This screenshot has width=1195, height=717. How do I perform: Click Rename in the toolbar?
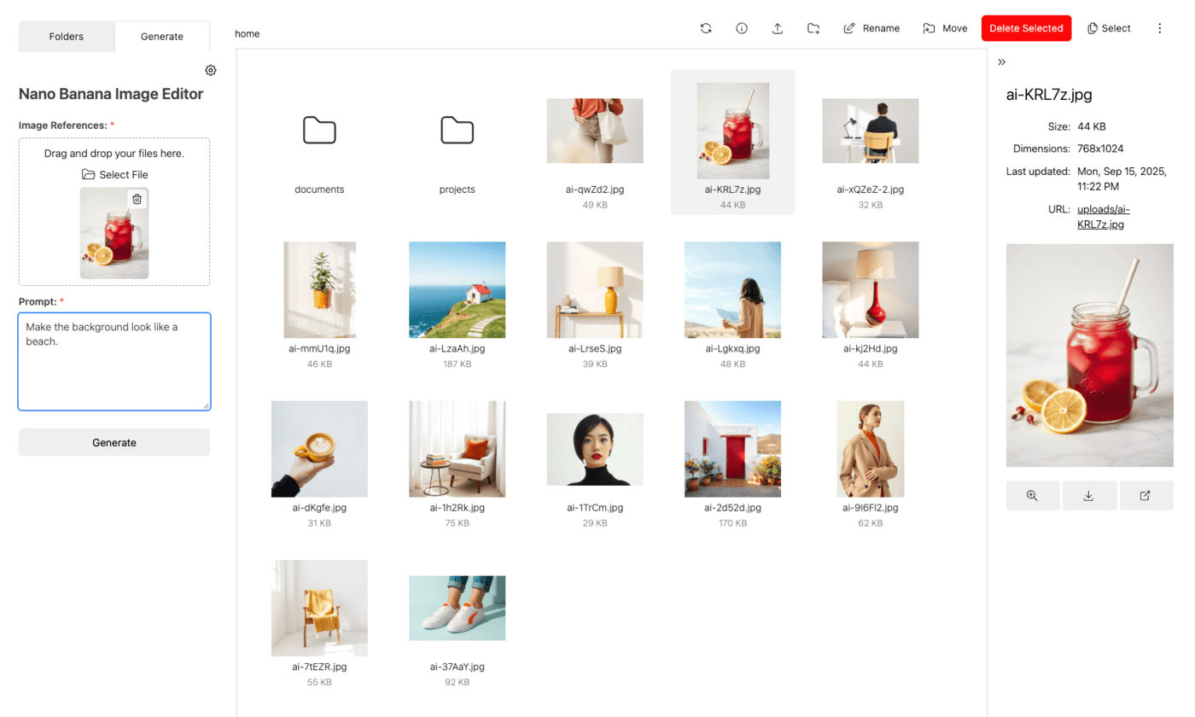click(871, 27)
